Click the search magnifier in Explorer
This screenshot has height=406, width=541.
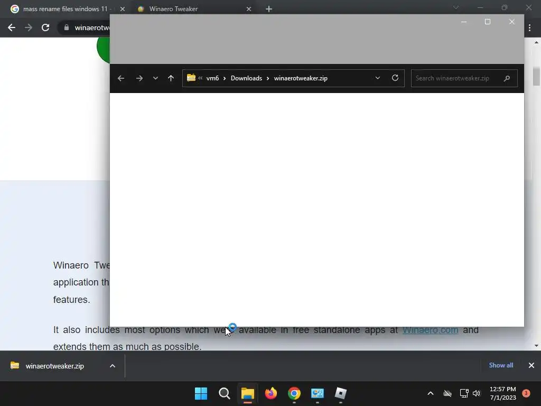pyautogui.click(x=507, y=78)
